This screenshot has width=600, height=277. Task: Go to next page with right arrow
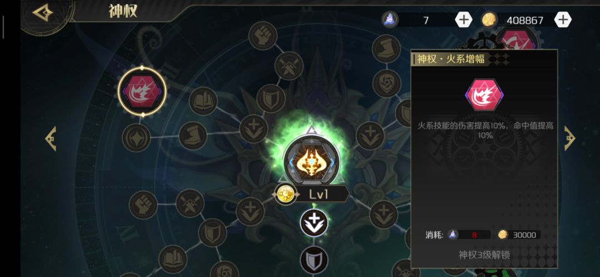pyautogui.click(x=570, y=138)
